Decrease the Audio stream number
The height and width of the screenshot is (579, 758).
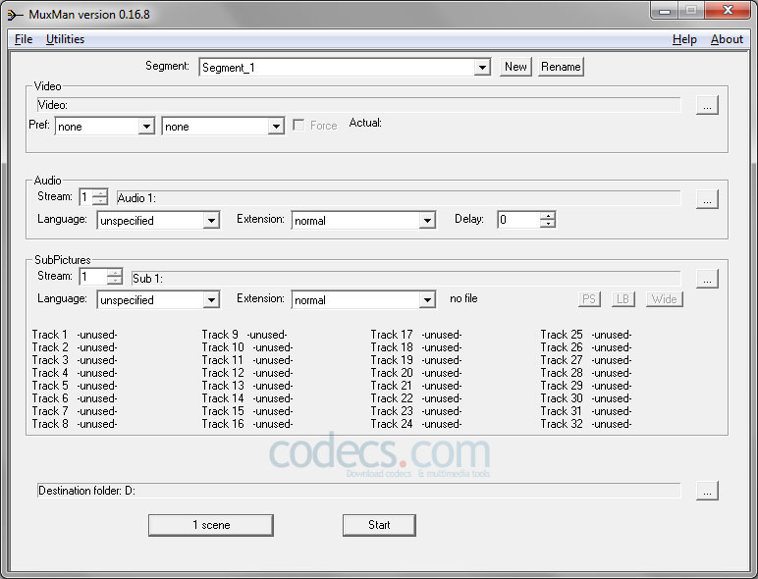click(x=100, y=200)
